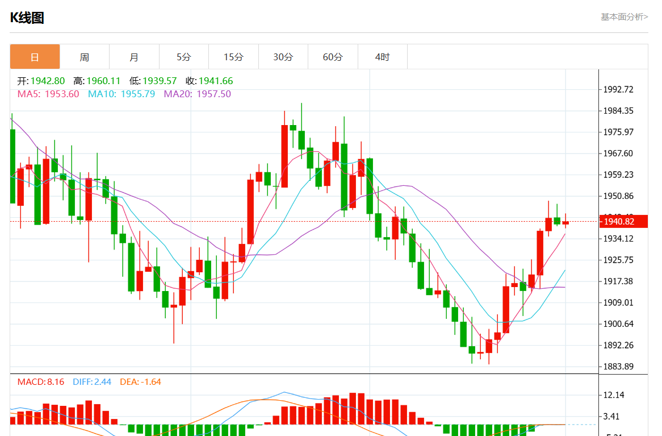Click the 1909.01 price axis label
Viewport: 662px width, 436px height.
(x=618, y=302)
